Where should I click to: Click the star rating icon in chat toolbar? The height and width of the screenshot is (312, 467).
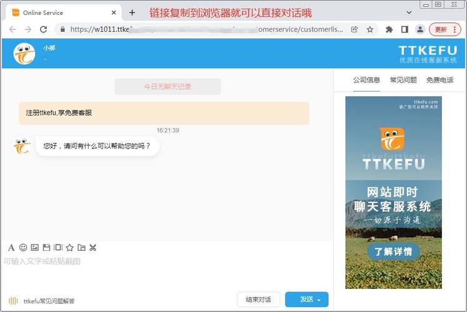coord(70,248)
